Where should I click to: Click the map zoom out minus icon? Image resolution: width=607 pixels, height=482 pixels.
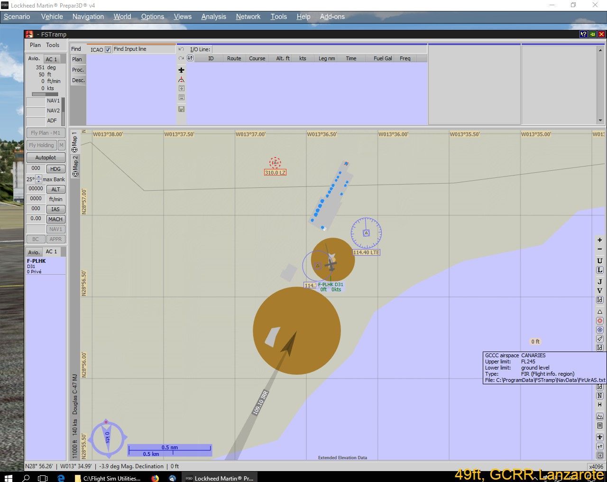pyautogui.click(x=599, y=249)
